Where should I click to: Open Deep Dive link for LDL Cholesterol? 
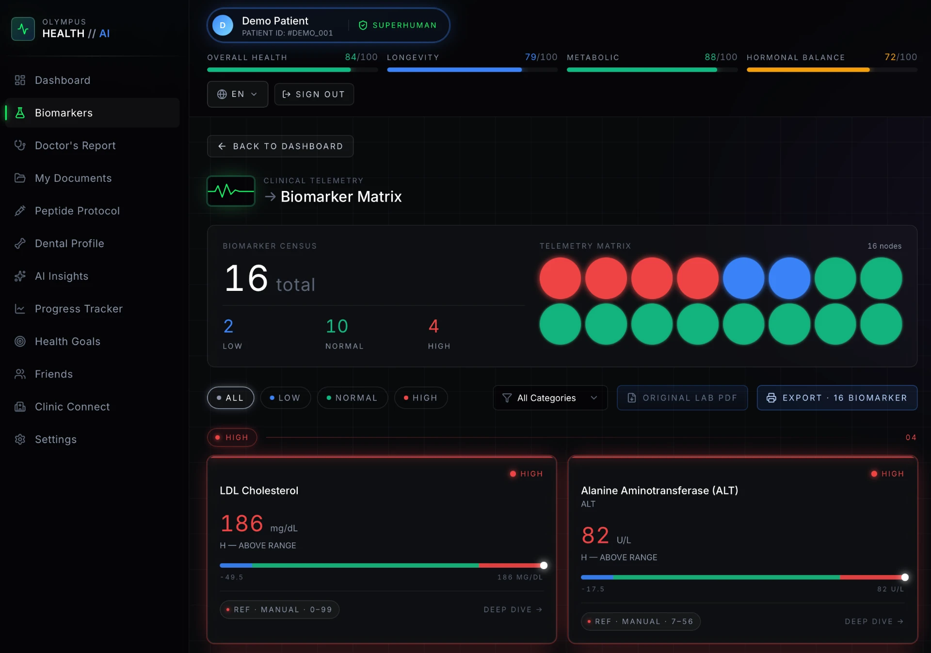pos(513,609)
